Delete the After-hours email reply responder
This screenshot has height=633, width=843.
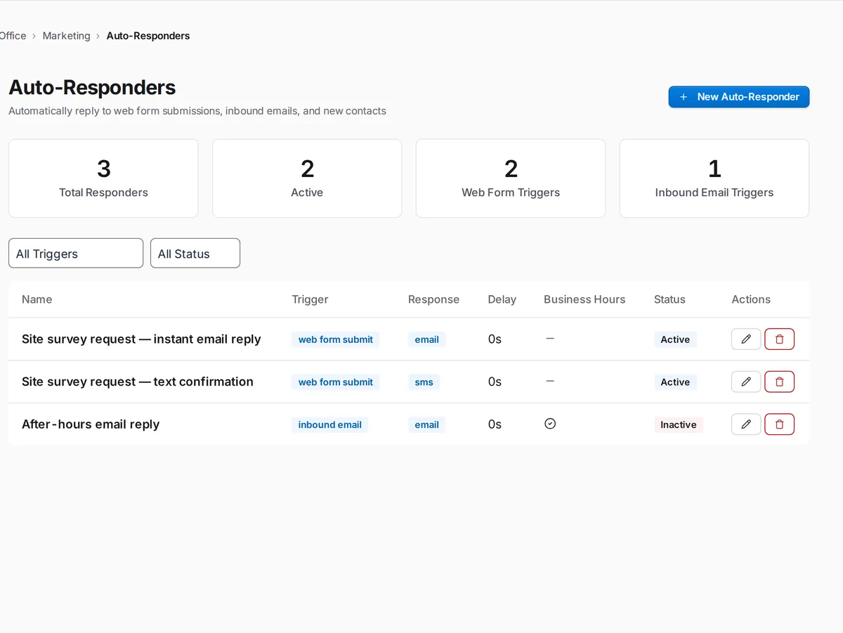click(x=779, y=424)
